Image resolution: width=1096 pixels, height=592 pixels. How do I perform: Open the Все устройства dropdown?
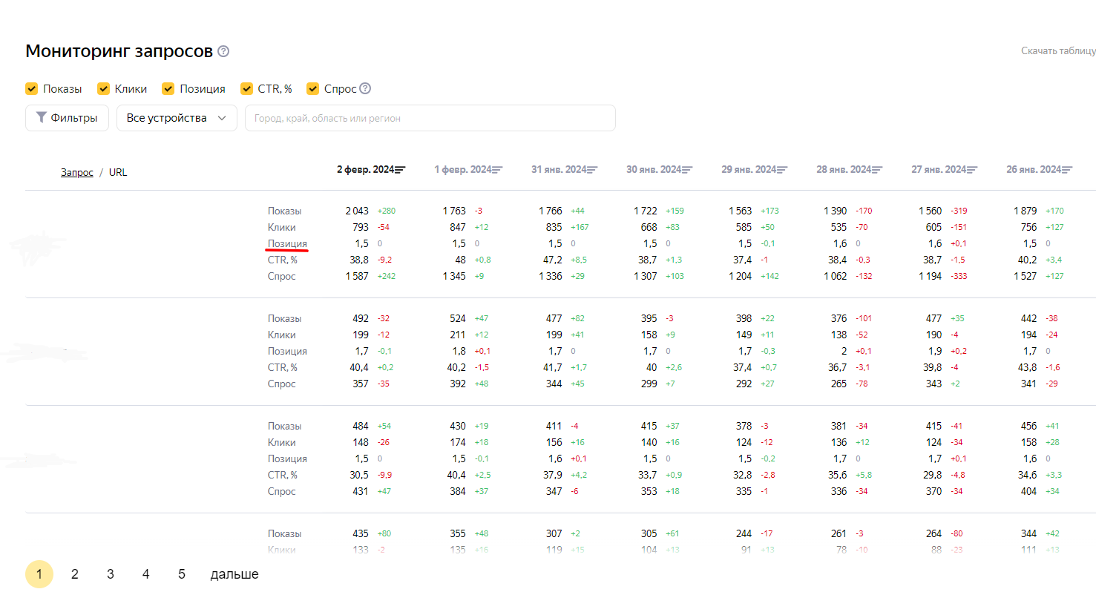click(x=177, y=118)
